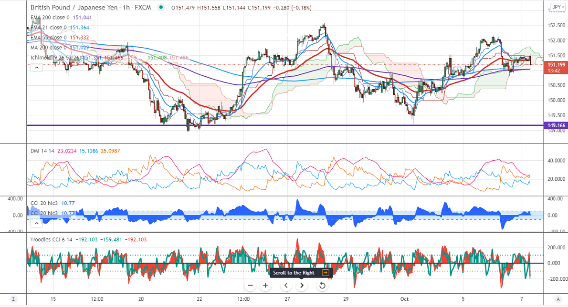Click Scroll to the Right arrow button
This screenshot has width=568, height=307.
click(x=302, y=285)
